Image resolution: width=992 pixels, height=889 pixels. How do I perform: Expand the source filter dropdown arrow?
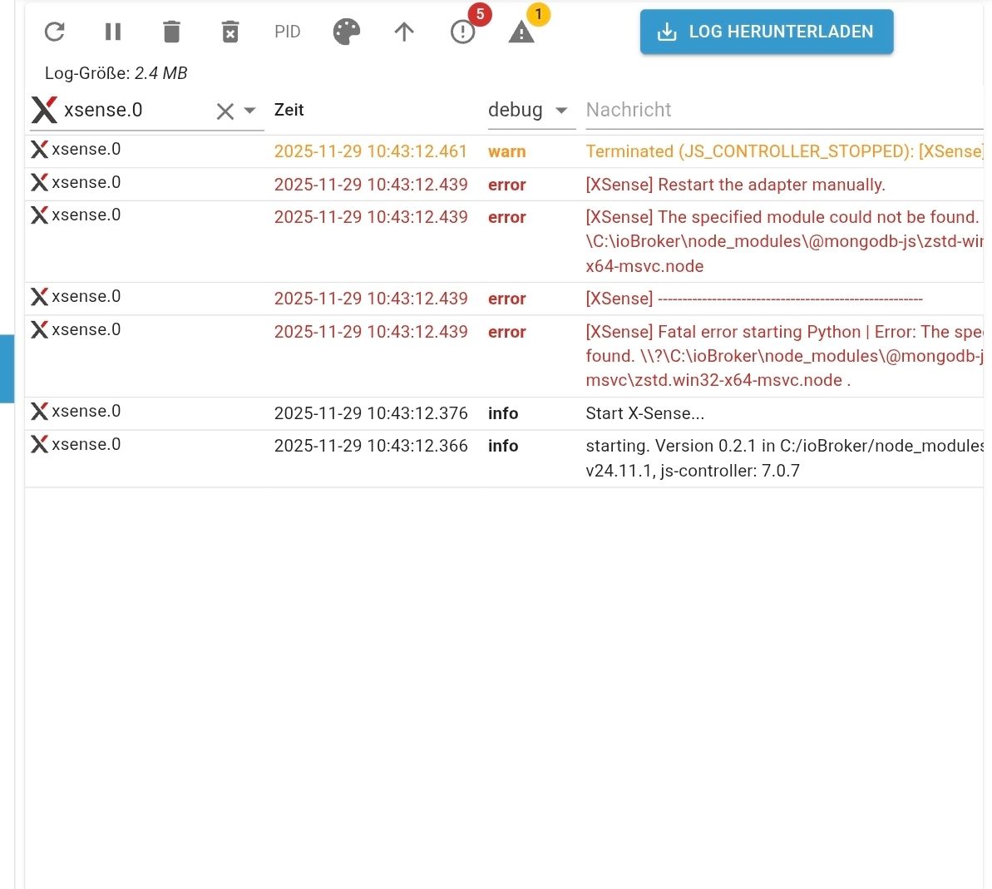pyautogui.click(x=250, y=111)
